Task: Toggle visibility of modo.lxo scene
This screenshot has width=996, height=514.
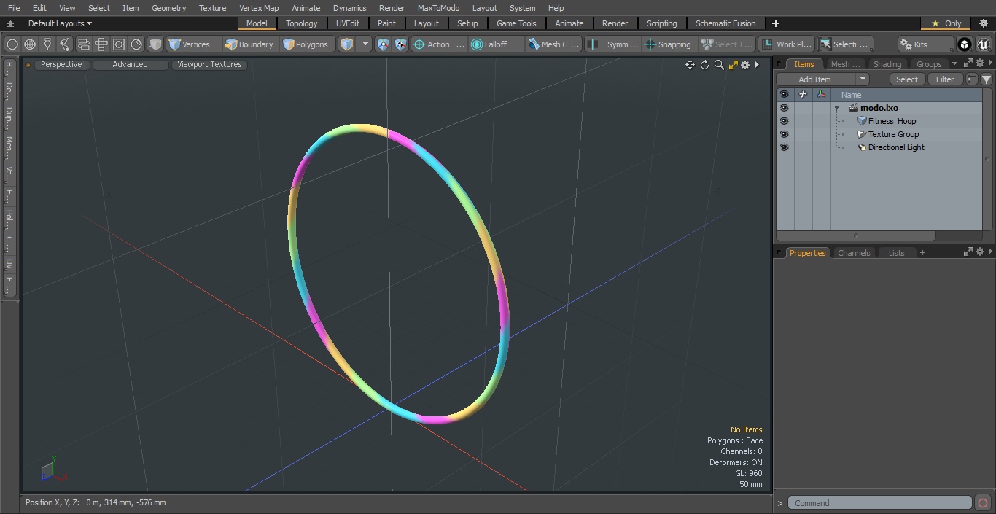Action: click(784, 108)
